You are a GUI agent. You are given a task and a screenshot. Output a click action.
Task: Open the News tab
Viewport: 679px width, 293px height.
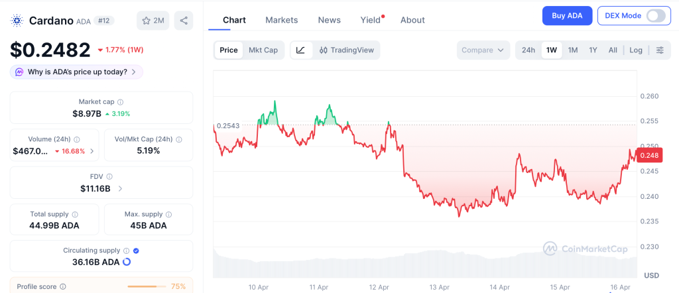[x=329, y=20]
